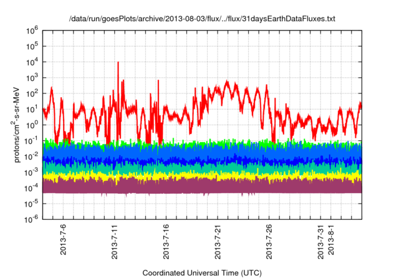Click the y-axis tick label 10^-3
This screenshot has width=399, height=279.
click(x=32, y=173)
